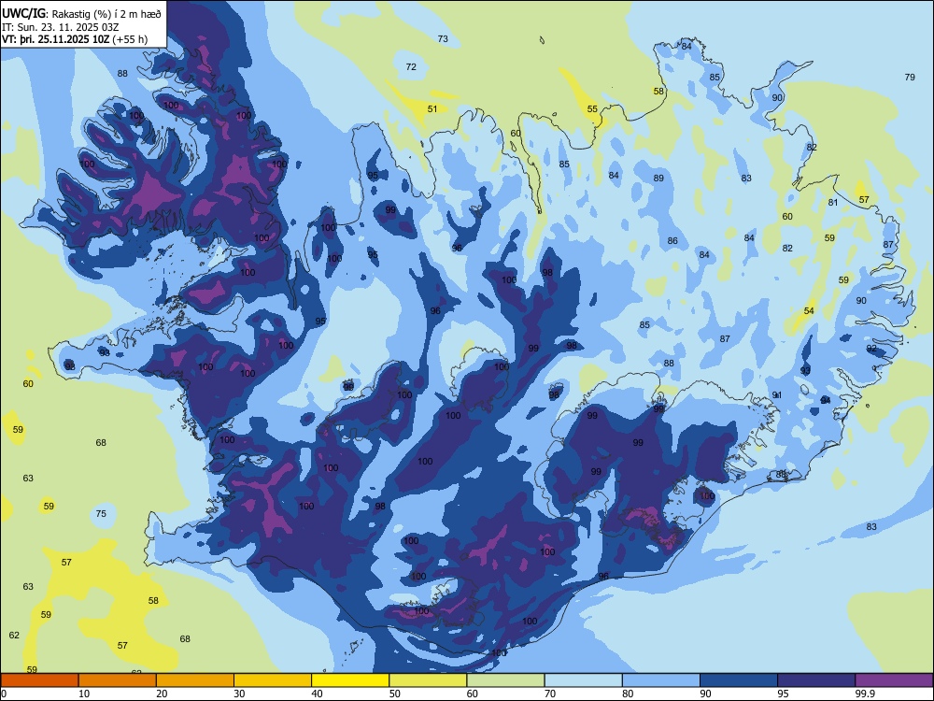Click the 95–99.9 dark navy legend swatch

point(816,680)
